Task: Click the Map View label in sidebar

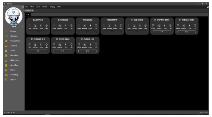Action: coord(14,55)
